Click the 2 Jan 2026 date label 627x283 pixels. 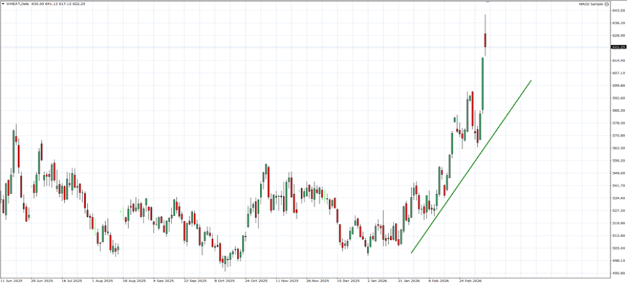pyautogui.click(x=378, y=280)
